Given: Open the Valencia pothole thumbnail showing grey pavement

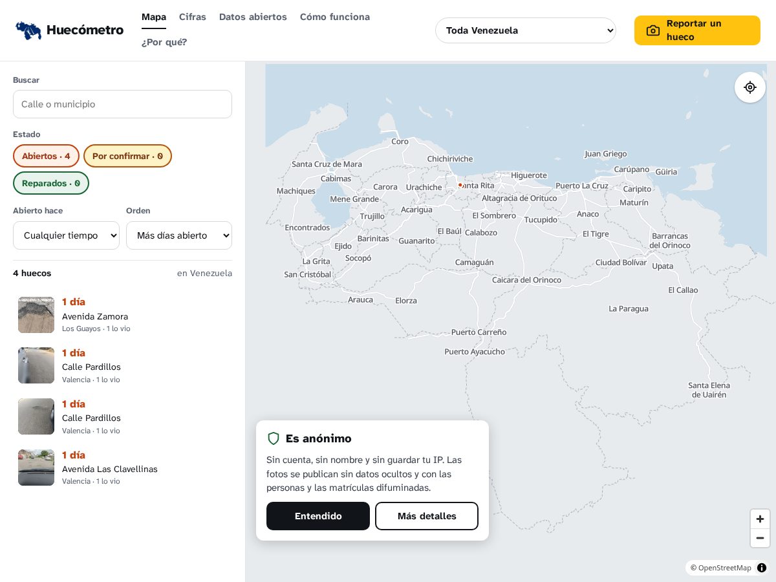Looking at the screenshot, I should tap(36, 416).
